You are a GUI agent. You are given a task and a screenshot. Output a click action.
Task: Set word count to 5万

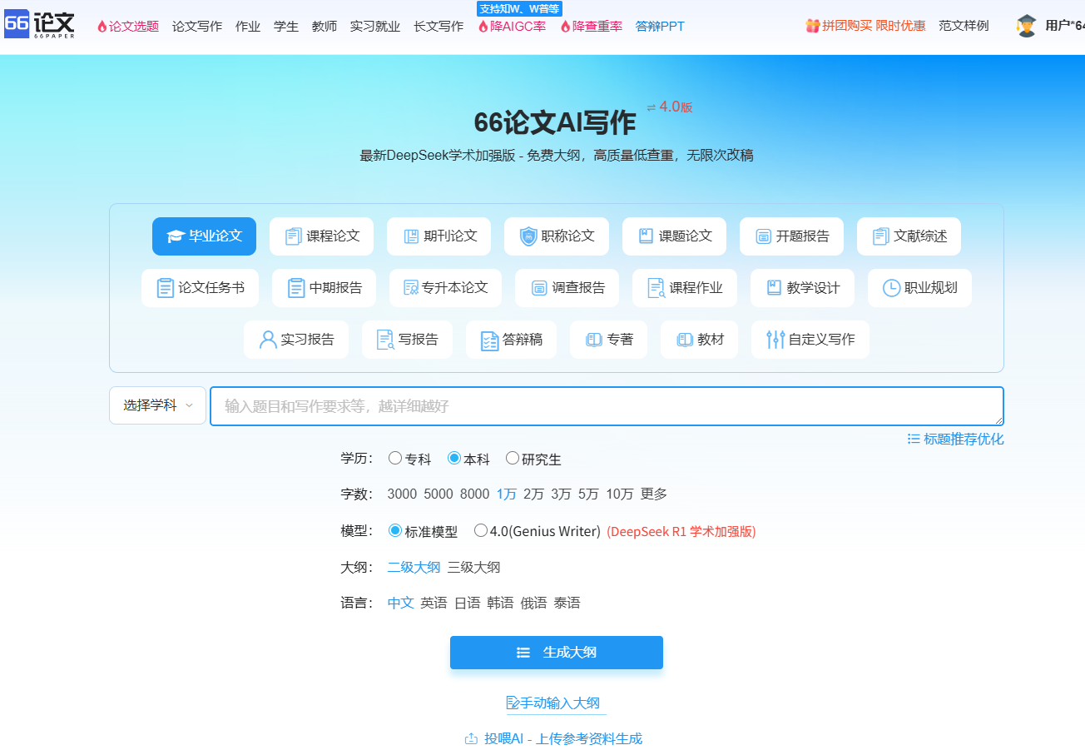pos(588,494)
